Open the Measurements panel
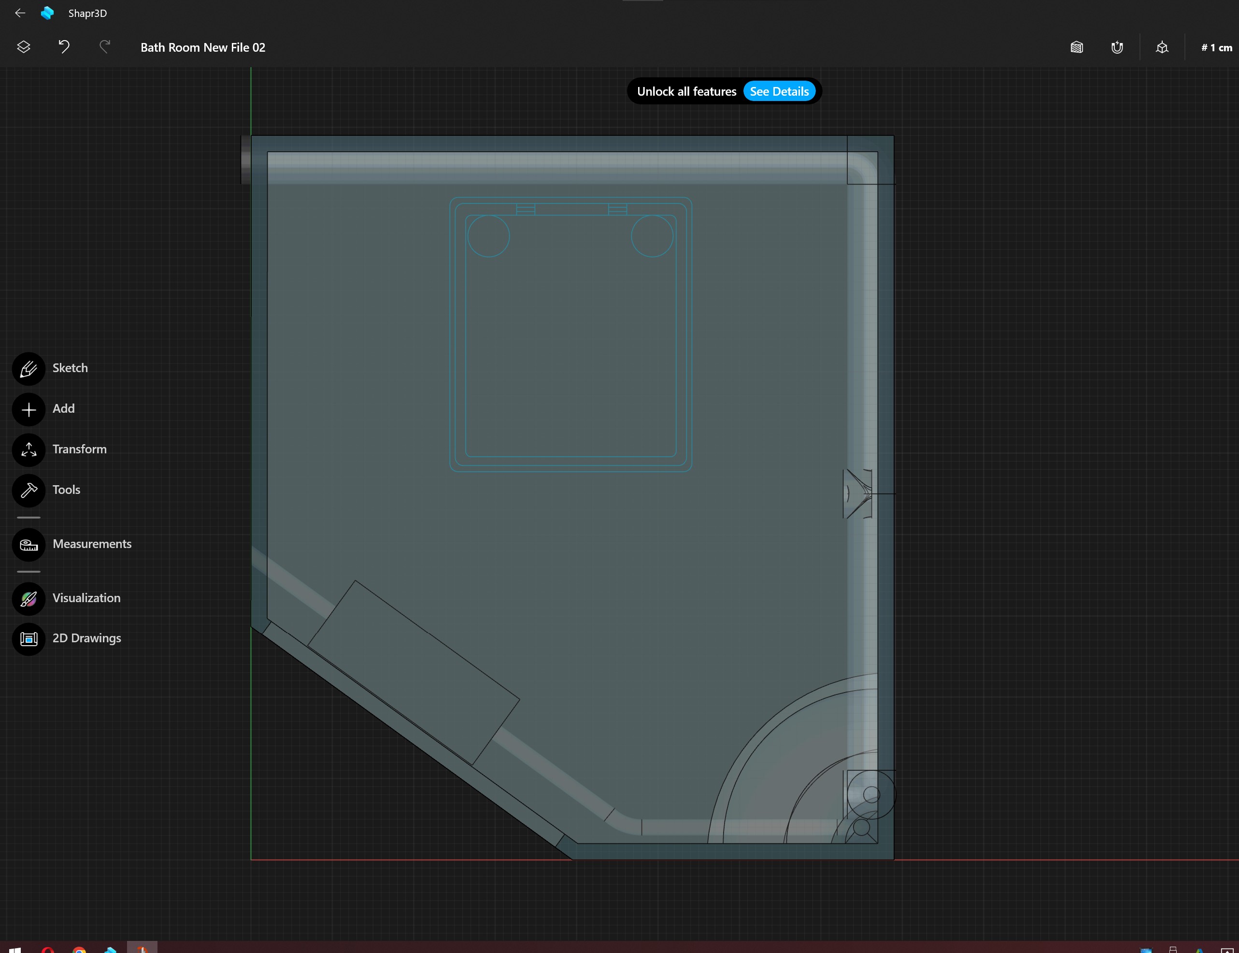The width and height of the screenshot is (1239, 953). click(x=29, y=545)
